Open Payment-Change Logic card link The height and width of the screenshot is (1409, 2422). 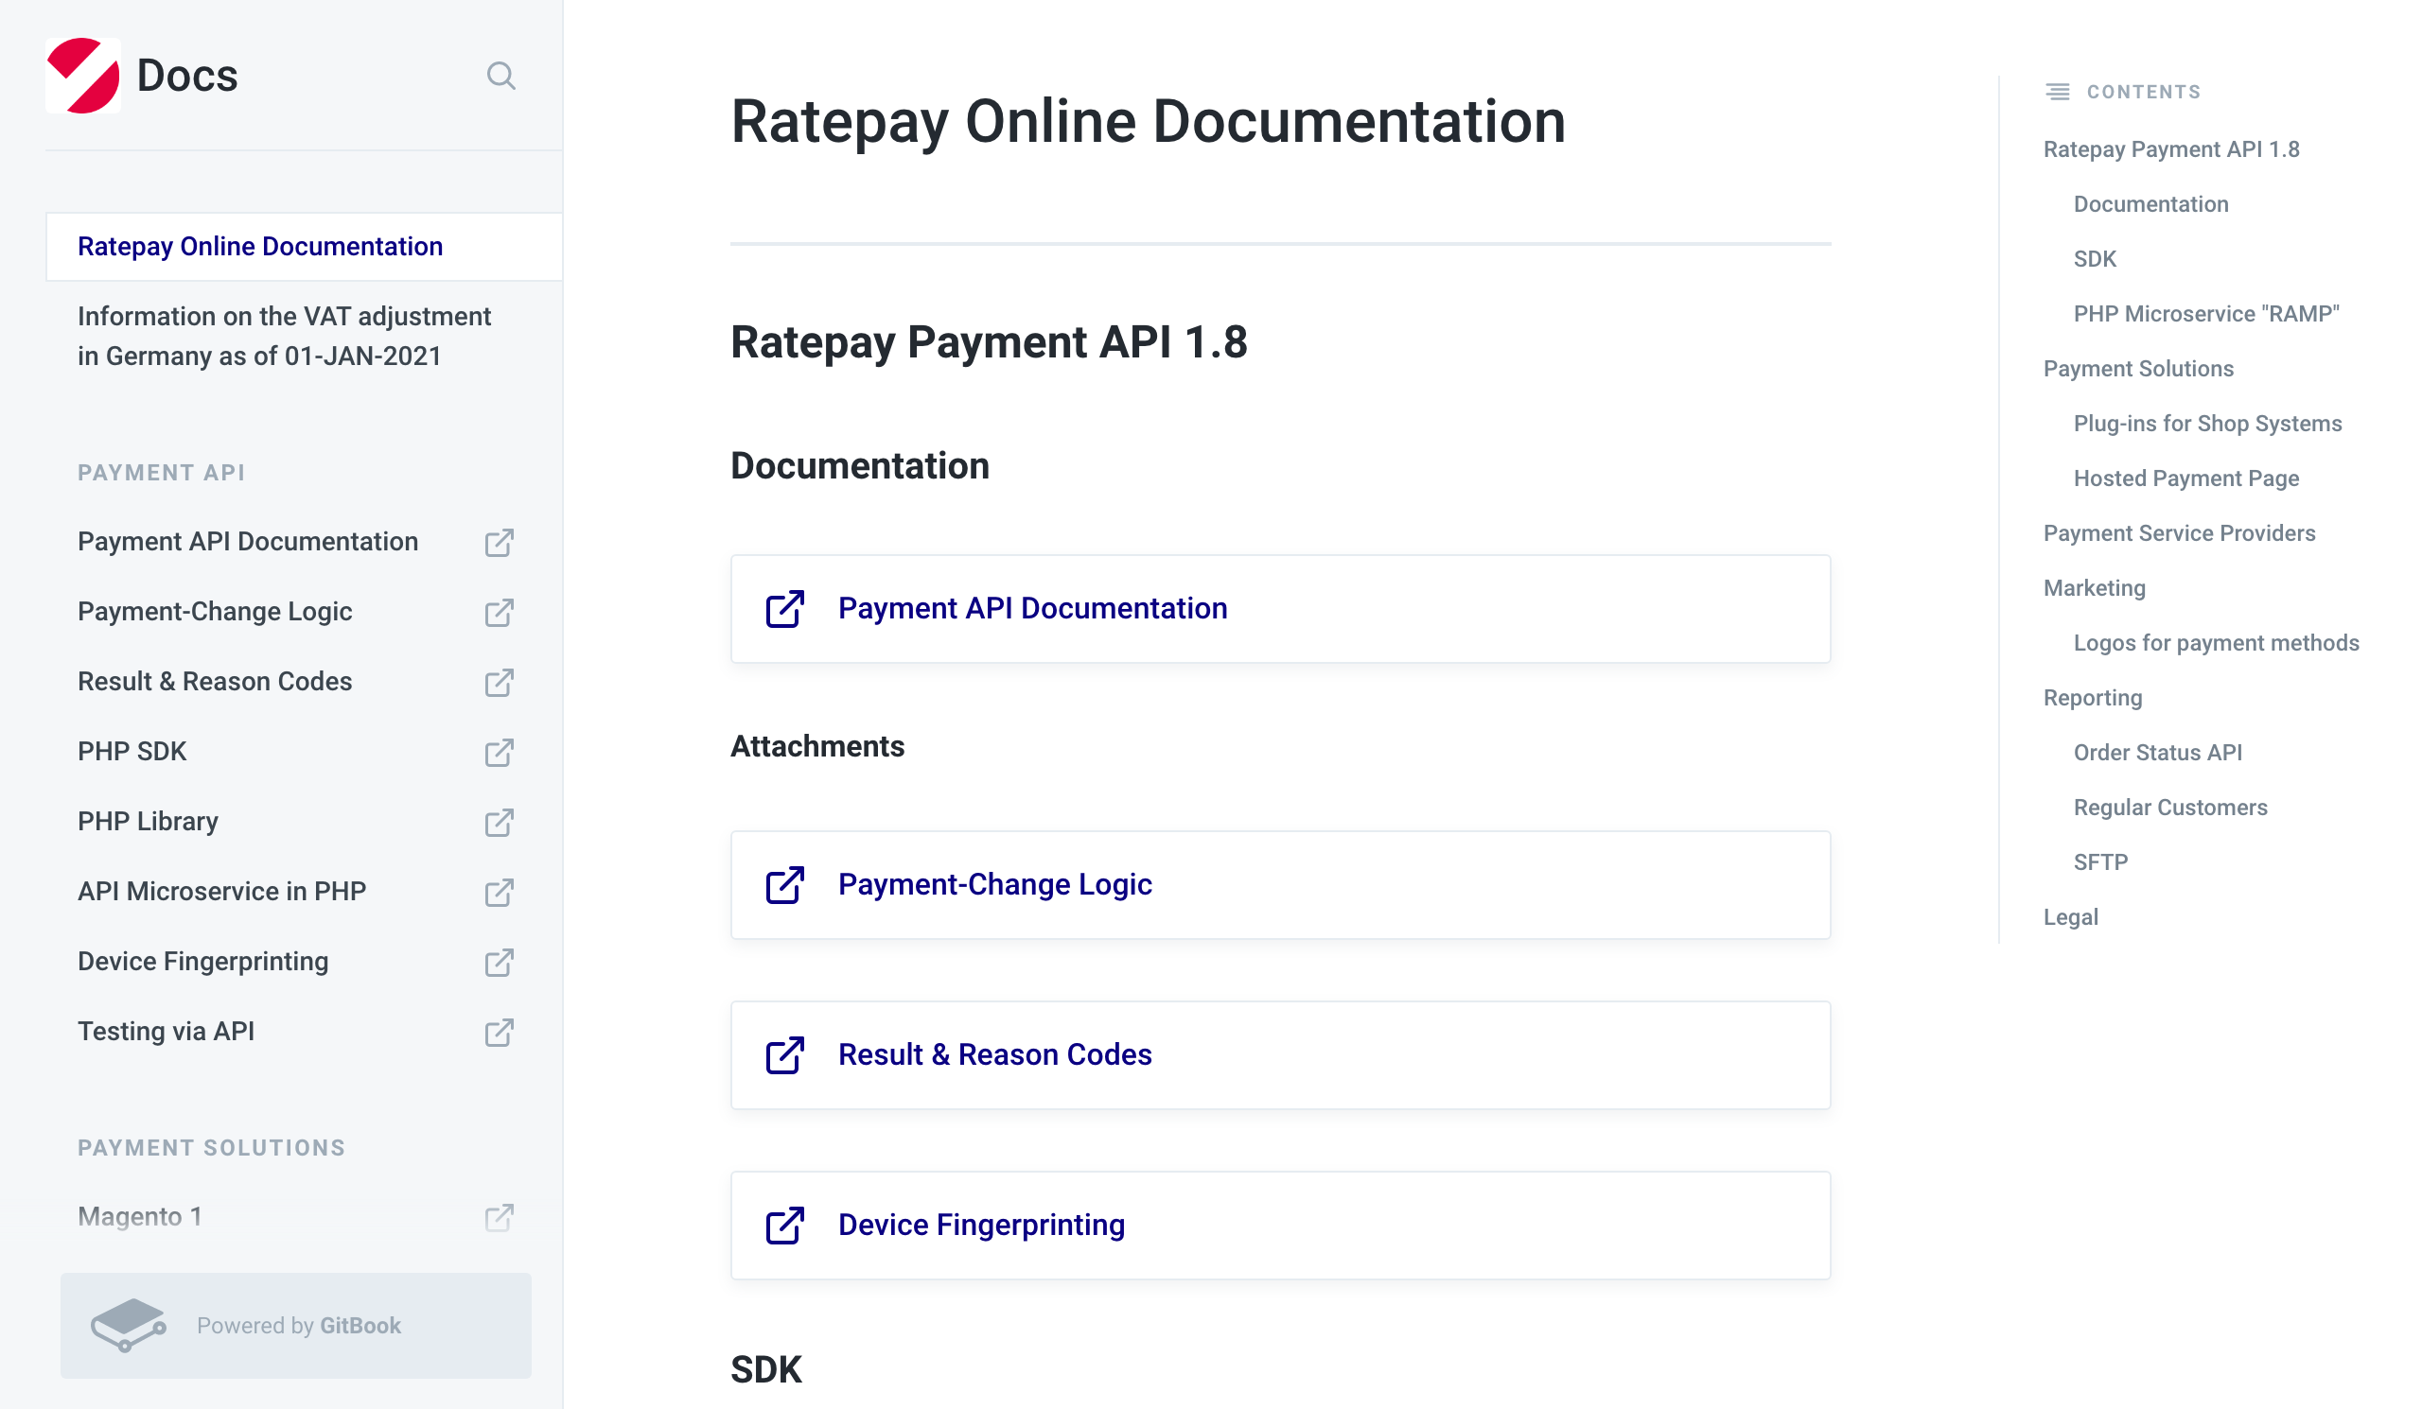pyautogui.click(x=1280, y=885)
